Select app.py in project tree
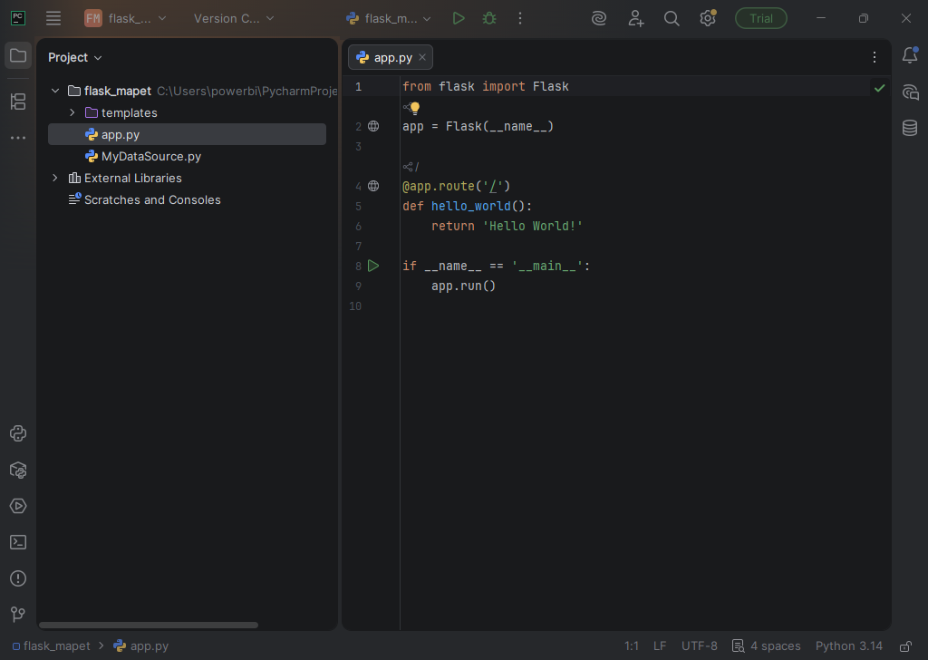This screenshot has height=660, width=928. (x=187, y=134)
